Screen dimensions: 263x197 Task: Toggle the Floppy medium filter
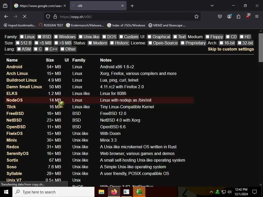(208, 37)
